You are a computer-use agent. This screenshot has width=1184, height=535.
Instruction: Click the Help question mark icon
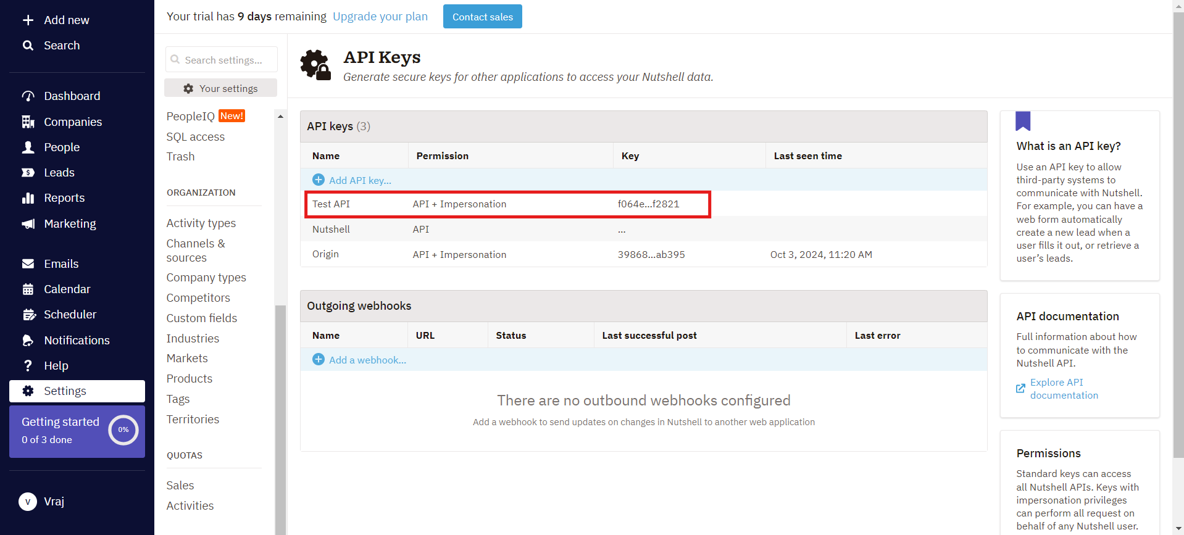[x=28, y=366]
